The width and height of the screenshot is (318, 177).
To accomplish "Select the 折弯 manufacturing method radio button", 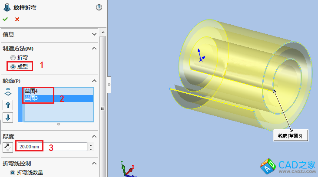I will click(13, 57).
